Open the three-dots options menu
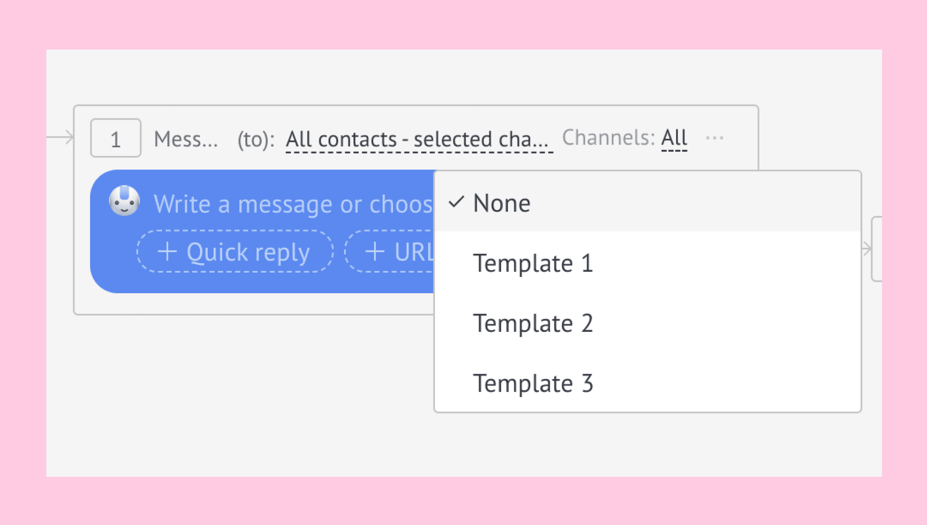The image size is (927, 525). coord(714,138)
